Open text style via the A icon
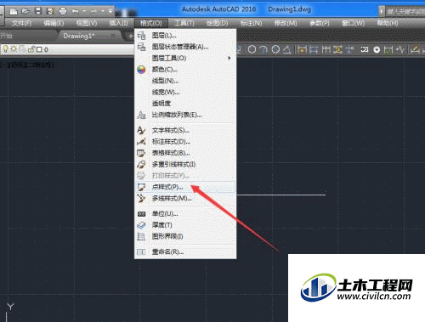This screenshot has height=322, width=425. pos(141,130)
